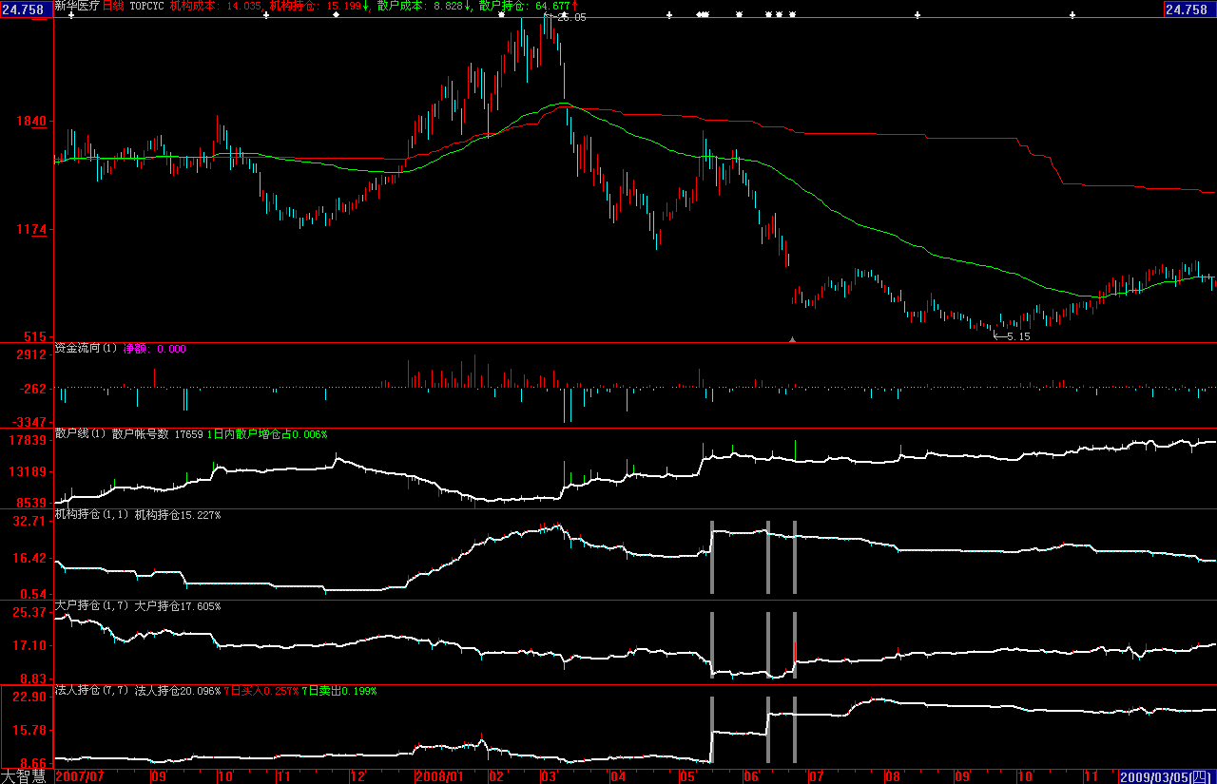Click the rightmost plus marker on top line
Image resolution: width=1217 pixels, height=784 pixels.
pos(1072,15)
